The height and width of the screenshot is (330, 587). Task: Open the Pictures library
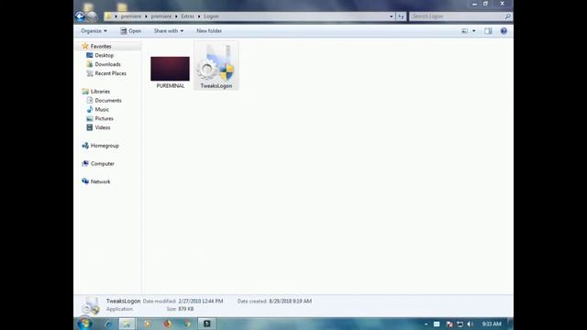104,118
